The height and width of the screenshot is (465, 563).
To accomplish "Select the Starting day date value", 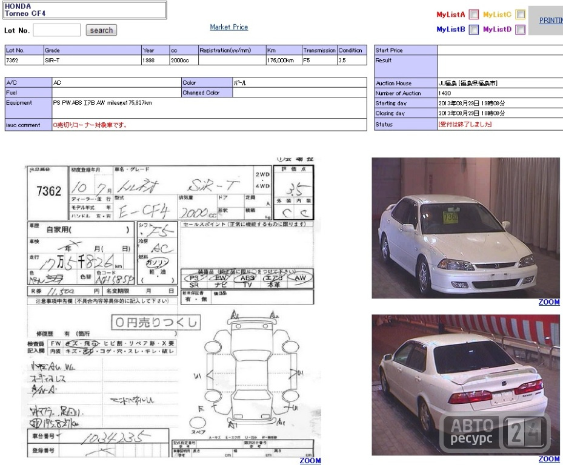I will pos(471,104).
